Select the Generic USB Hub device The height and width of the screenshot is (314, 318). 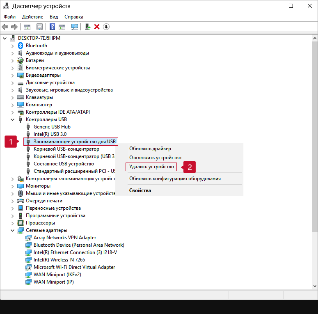(52, 127)
